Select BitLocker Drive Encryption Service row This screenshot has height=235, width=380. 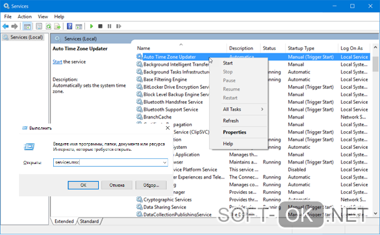(253, 87)
